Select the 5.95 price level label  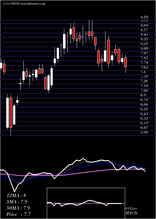click(144, 132)
